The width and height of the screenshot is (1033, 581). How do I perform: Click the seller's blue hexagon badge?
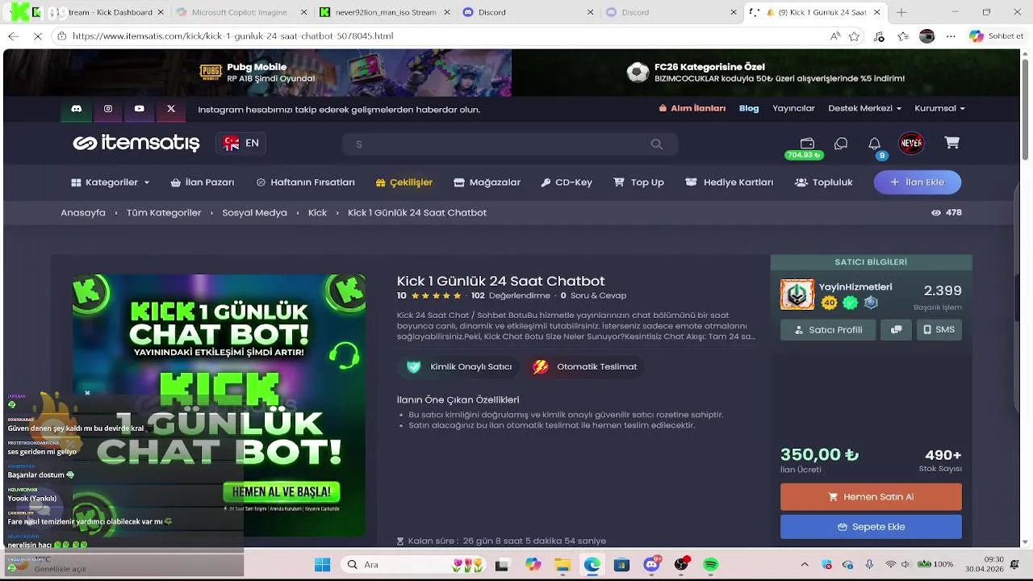point(871,303)
